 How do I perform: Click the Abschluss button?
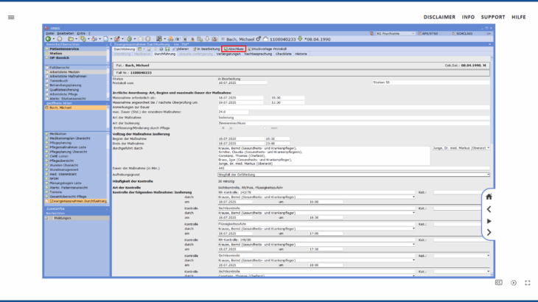(x=234, y=49)
